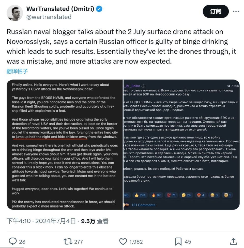The height and width of the screenshot is (248, 244).
Task: Click 翻译帖子 translate post link
Action: point(17,71)
